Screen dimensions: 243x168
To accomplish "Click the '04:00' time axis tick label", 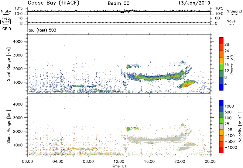I will pos(58,162).
